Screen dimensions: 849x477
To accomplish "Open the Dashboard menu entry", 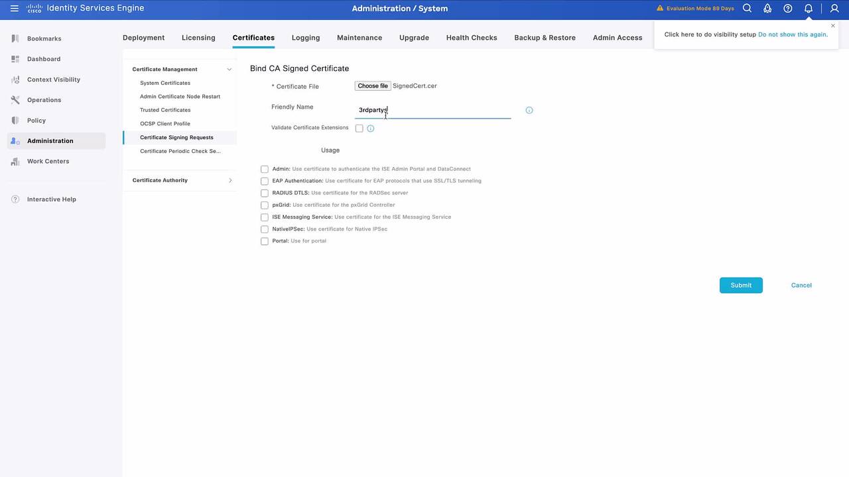I will pos(44,59).
